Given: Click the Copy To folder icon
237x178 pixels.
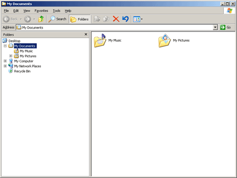Looking at the screenshot, I should click(x=106, y=19).
